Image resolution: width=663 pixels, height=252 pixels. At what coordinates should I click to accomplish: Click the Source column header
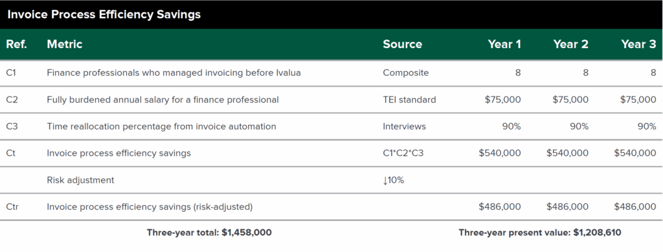click(403, 44)
